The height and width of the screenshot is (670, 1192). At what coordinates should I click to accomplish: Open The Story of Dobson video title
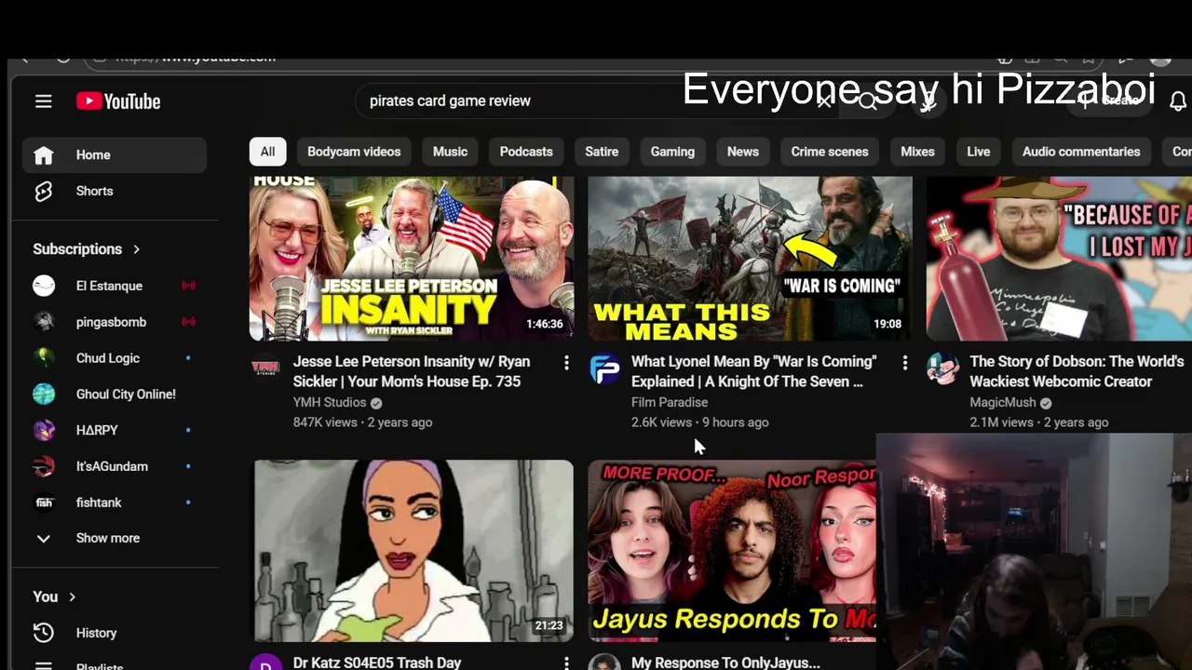[x=1077, y=371]
